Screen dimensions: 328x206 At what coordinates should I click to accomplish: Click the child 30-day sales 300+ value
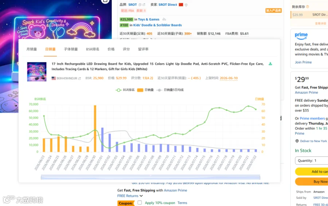[188, 34]
